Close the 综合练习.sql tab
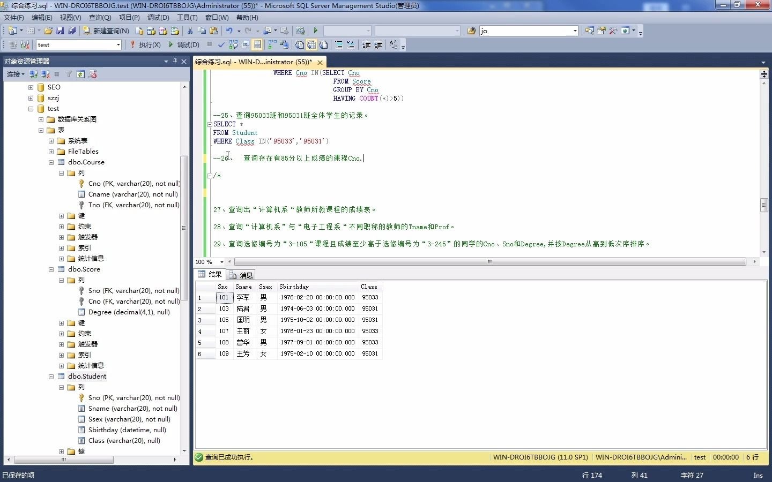 [x=320, y=63]
